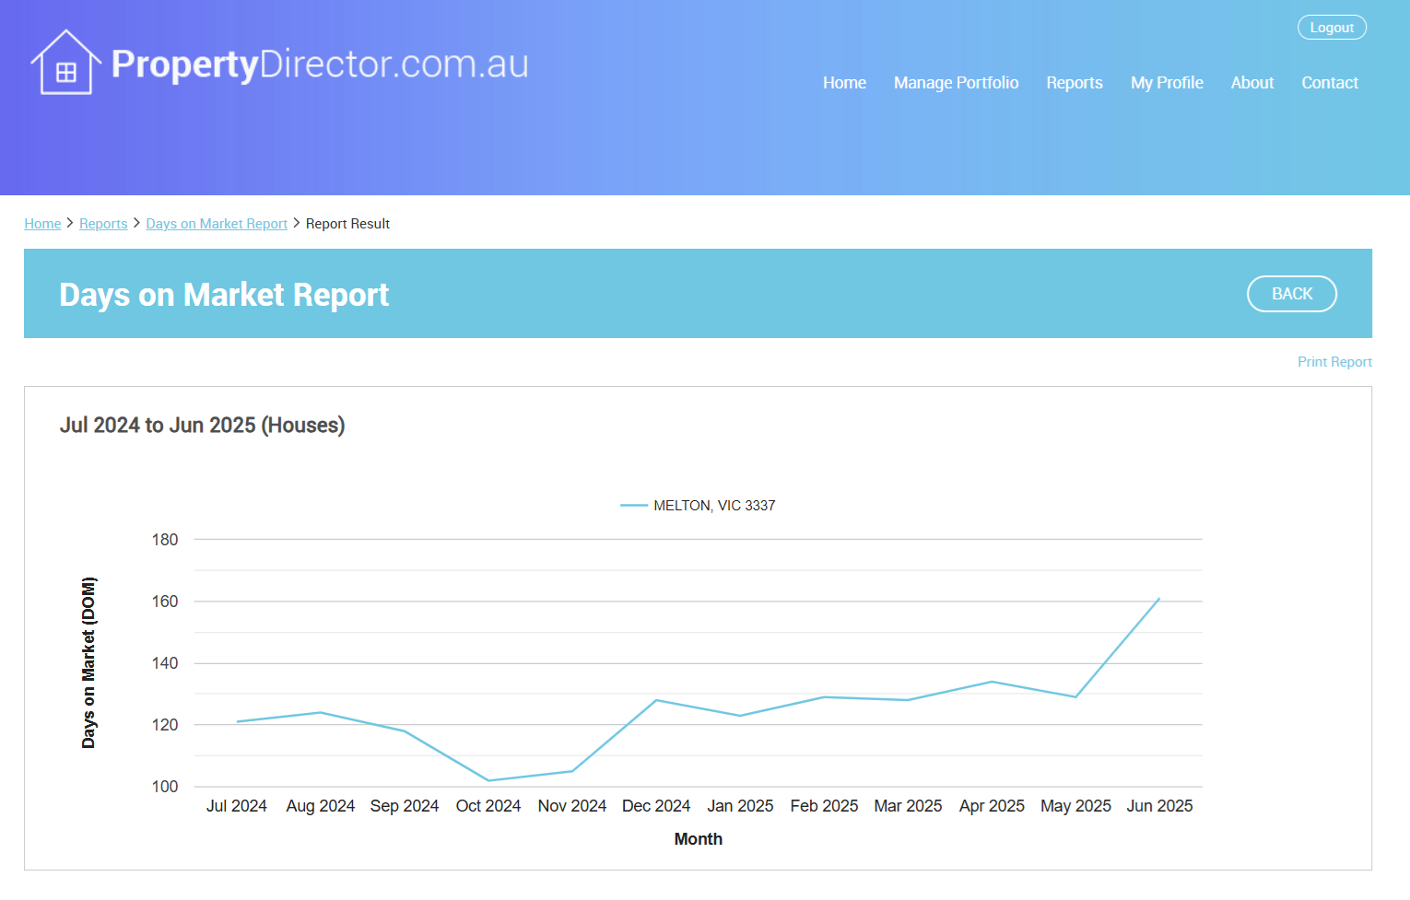Open the Contact page
The image size is (1410, 900).
(1330, 83)
